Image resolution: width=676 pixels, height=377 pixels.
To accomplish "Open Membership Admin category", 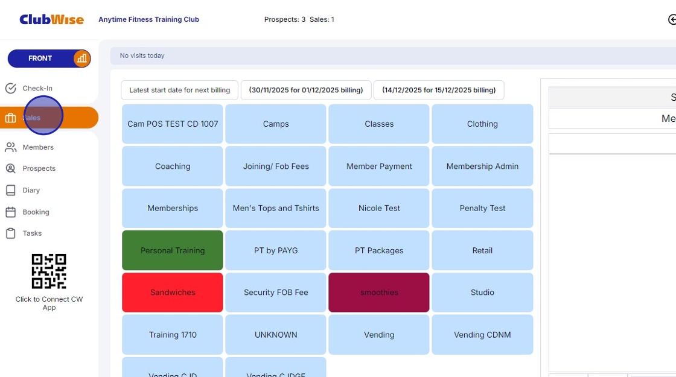I will (x=482, y=166).
